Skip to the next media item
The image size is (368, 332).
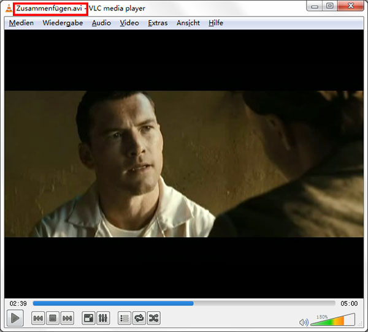click(x=67, y=318)
